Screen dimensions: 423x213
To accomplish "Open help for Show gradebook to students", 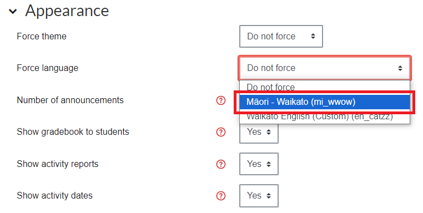I will click(x=221, y=132).
